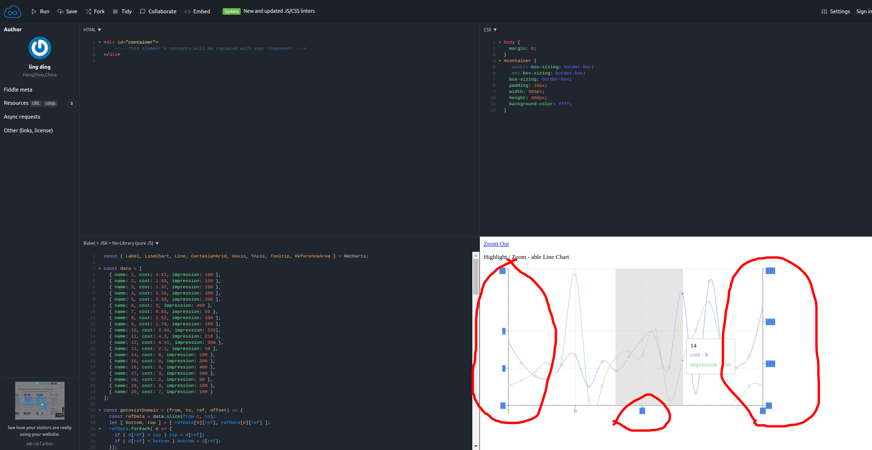The width and height of the screenshot is (872, 450).
Task: Toggle the resources count badge showing 5
Action: tap(71, 103)
